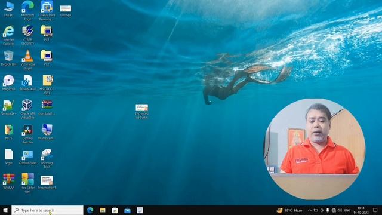
Task: Select thumbcache icon showing a computer monitor
Action: 47,132
